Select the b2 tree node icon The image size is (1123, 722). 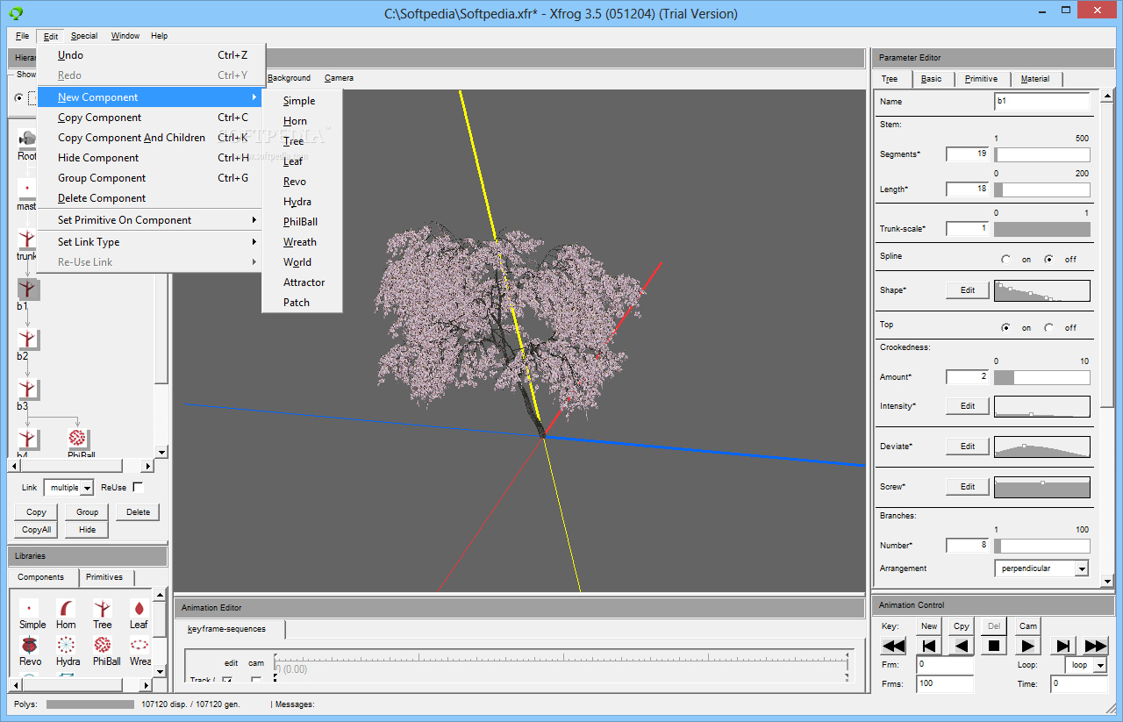click(x=27, y=340)
